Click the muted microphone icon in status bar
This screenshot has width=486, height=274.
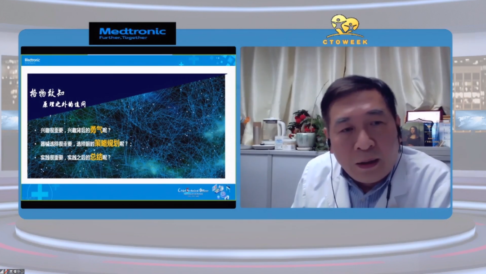click(x=6, y=271)
